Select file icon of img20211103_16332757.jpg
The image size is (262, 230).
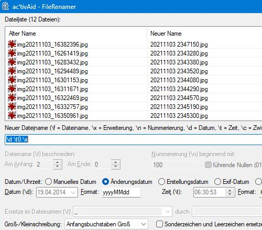(x=12, y=106)
